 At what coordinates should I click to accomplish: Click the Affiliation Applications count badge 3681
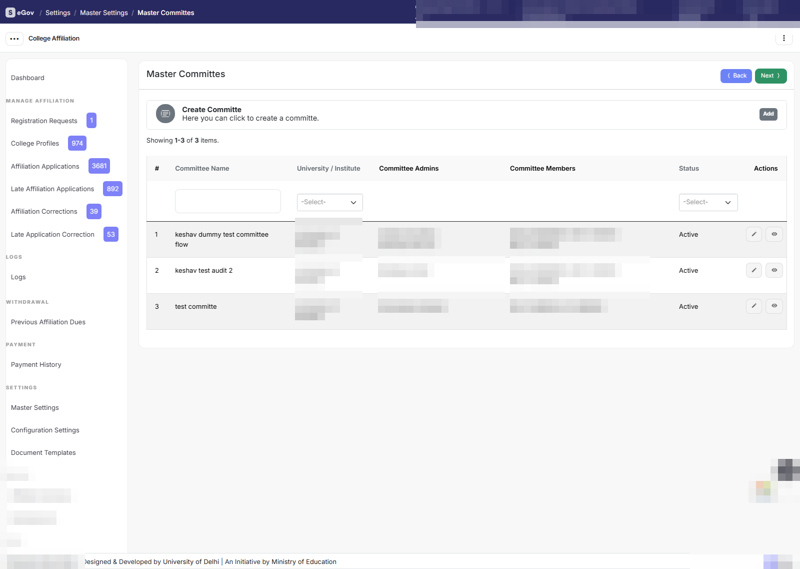click(99, 166)
